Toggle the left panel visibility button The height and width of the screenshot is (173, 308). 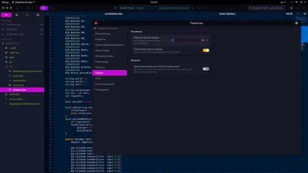pos(44,8)
